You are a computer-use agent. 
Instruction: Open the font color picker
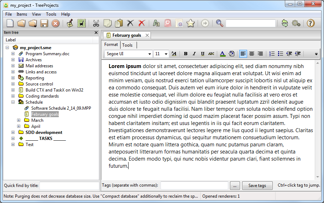(223, 54)
